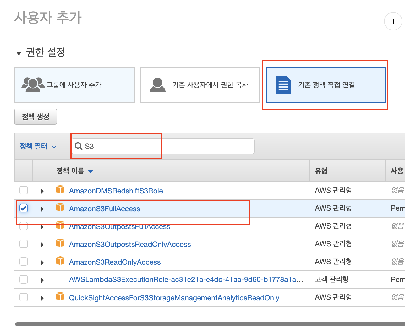Viewport: 405px width, 336px height.
Task: Select 기존 사용자에서 권한 복사 option
Action: click(x=200, y=85)
